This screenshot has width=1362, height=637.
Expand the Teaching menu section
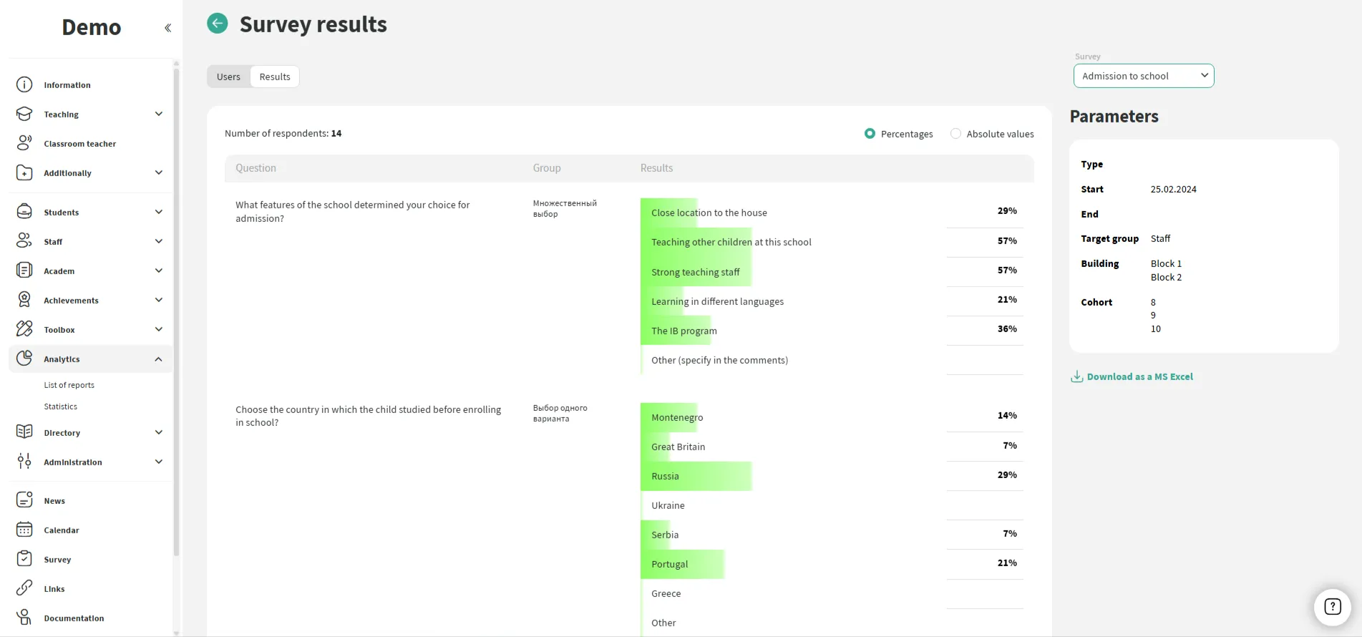(159, 114)
